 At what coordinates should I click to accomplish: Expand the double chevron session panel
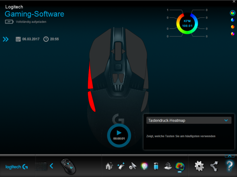tap(6, 39)
